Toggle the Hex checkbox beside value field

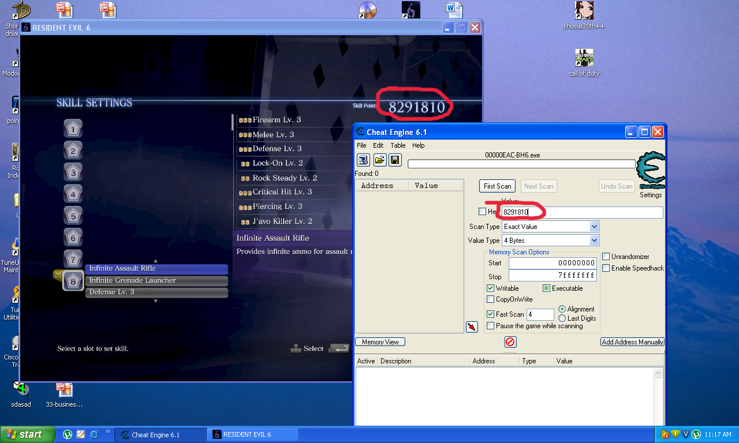pos(482,212)
